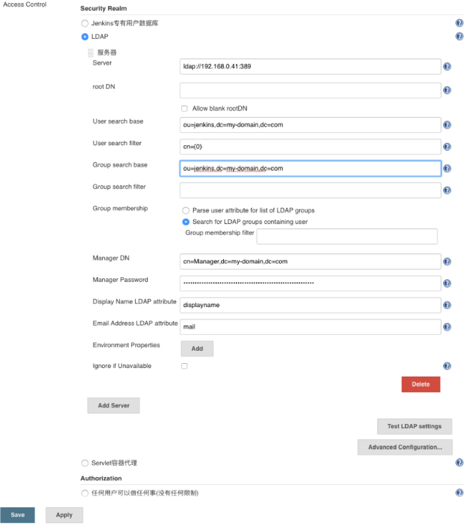Image resolution: width=474 pixels, height=525 pixels.
Task: Click help icon for Display Name LDAP attribute
Action: (x=447, y=305)
